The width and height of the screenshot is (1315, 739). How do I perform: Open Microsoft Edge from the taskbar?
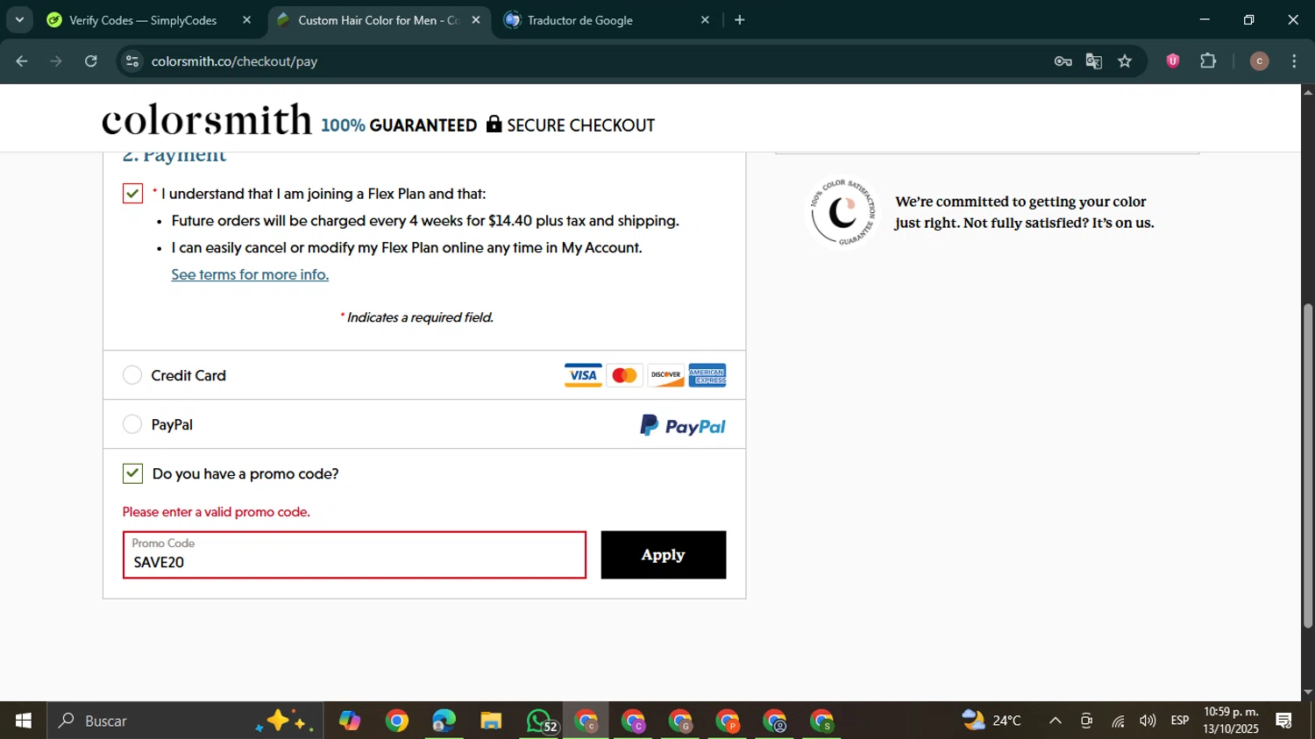coord(444,721)
